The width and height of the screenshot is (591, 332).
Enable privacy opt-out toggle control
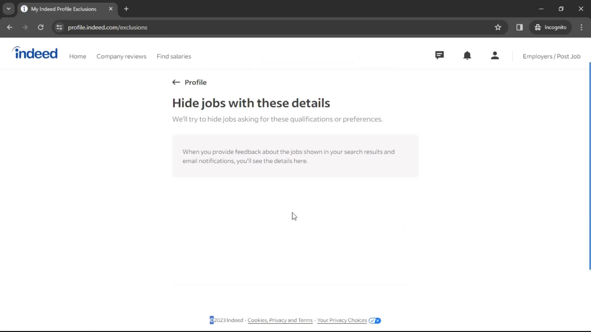tap(374, 320)
